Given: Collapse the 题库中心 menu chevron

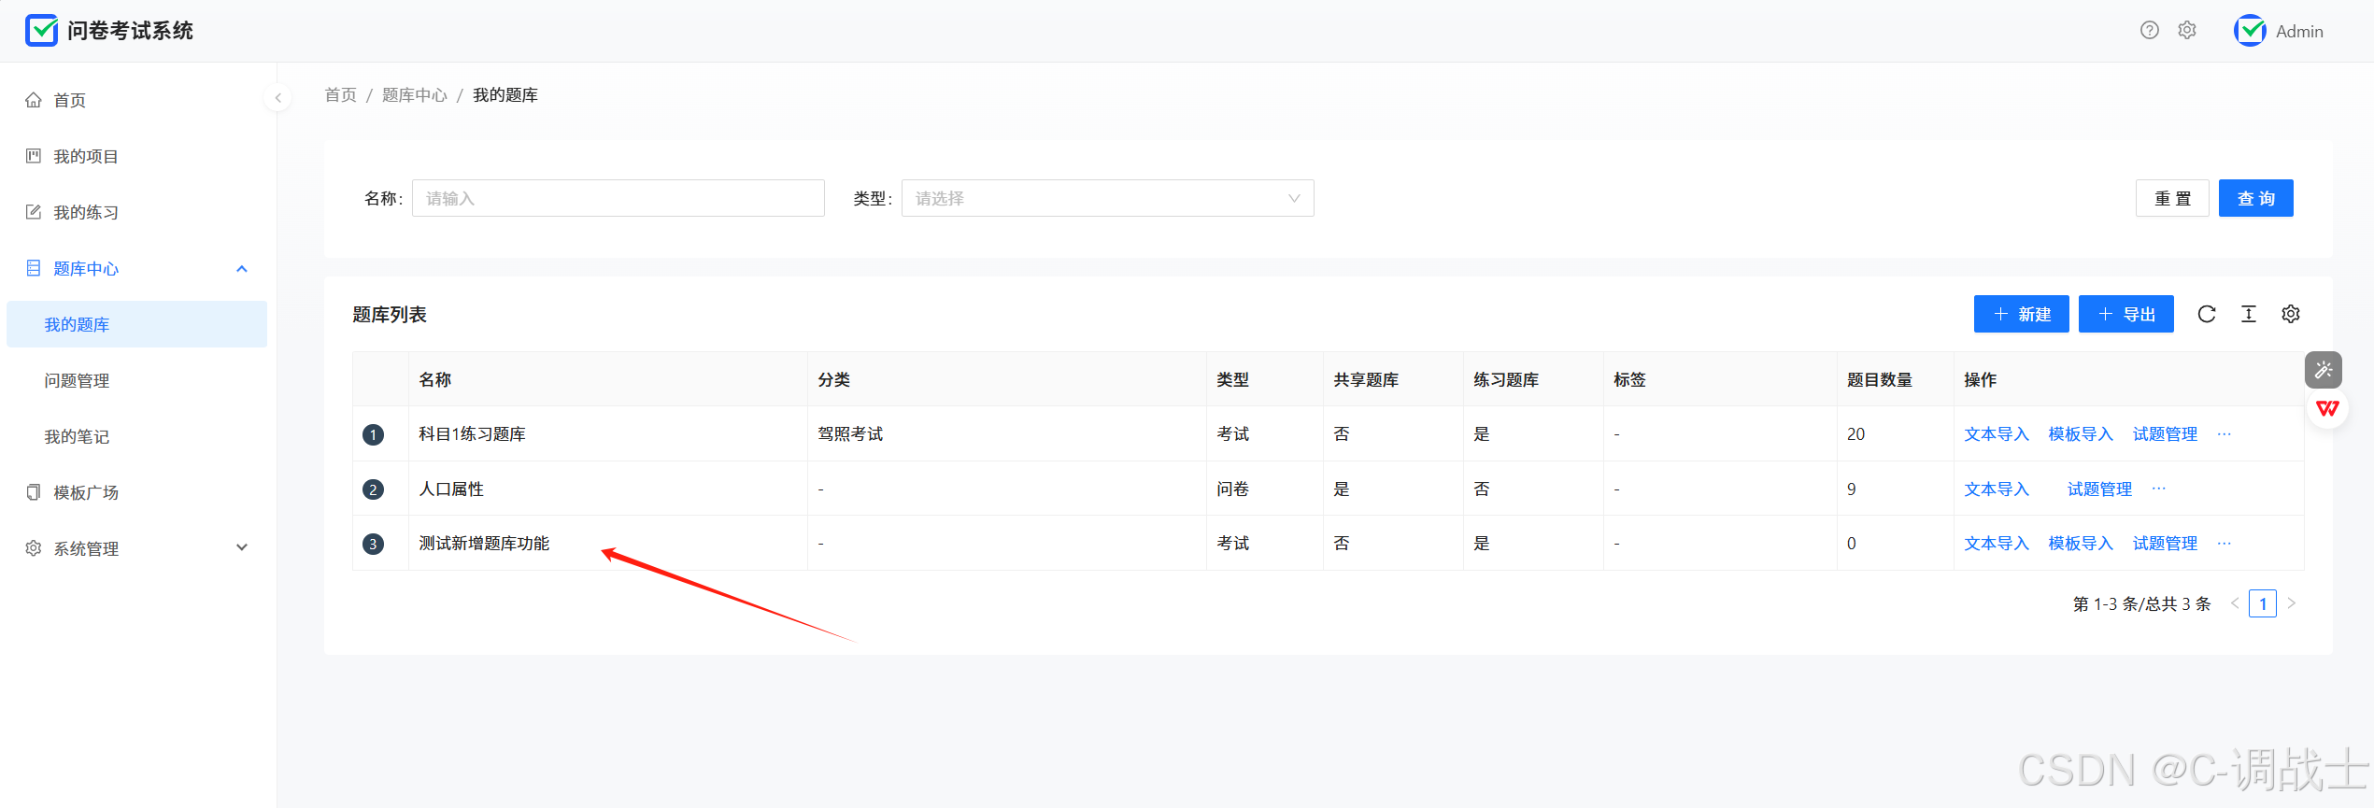Looking at the screenshot, I should (x=242, y=268).
